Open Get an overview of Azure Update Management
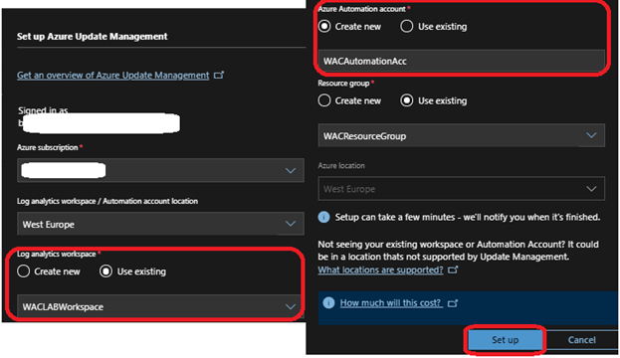The width and height of the screenshot is (620, 358). click(x=113, y=75)
